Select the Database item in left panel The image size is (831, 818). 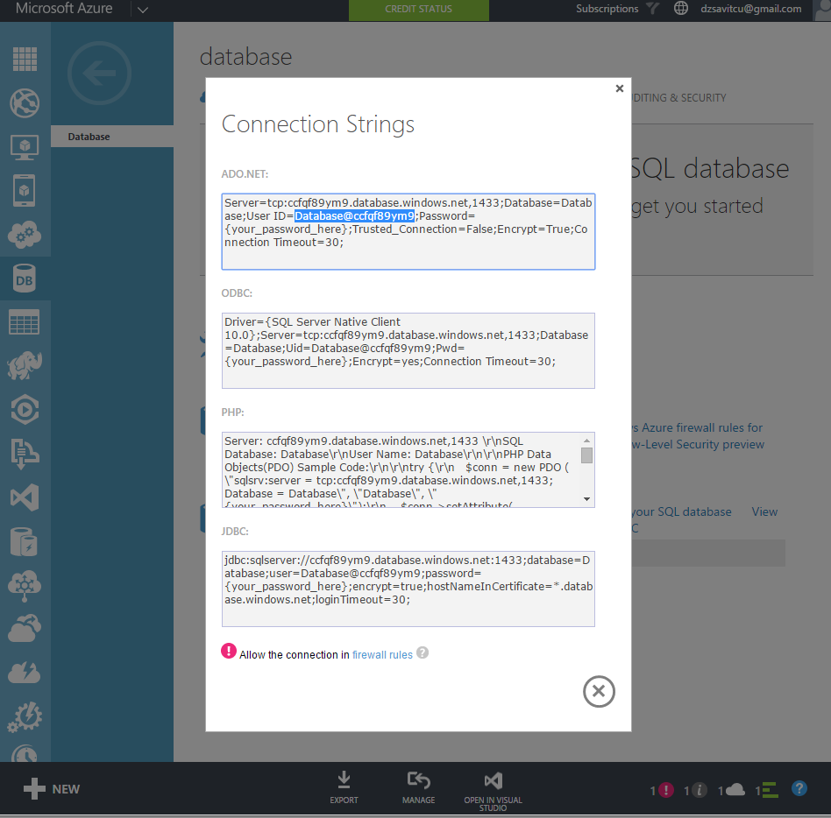112,137
